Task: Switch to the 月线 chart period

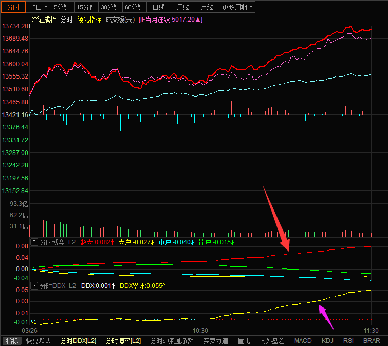Action: [x=207, y=7]
